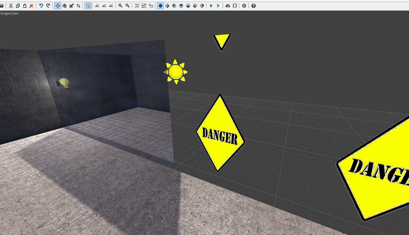
Task: Select the sun light gizmo in the viewport
Action: point(176,72)
